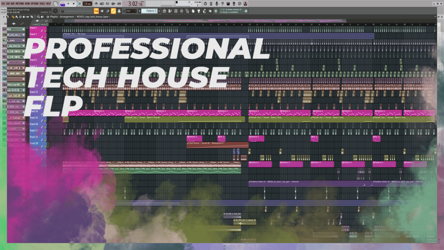Select the zoom magnifier tool in playlist

point(38,17)
